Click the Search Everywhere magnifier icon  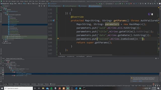click(x=157, y=4)
